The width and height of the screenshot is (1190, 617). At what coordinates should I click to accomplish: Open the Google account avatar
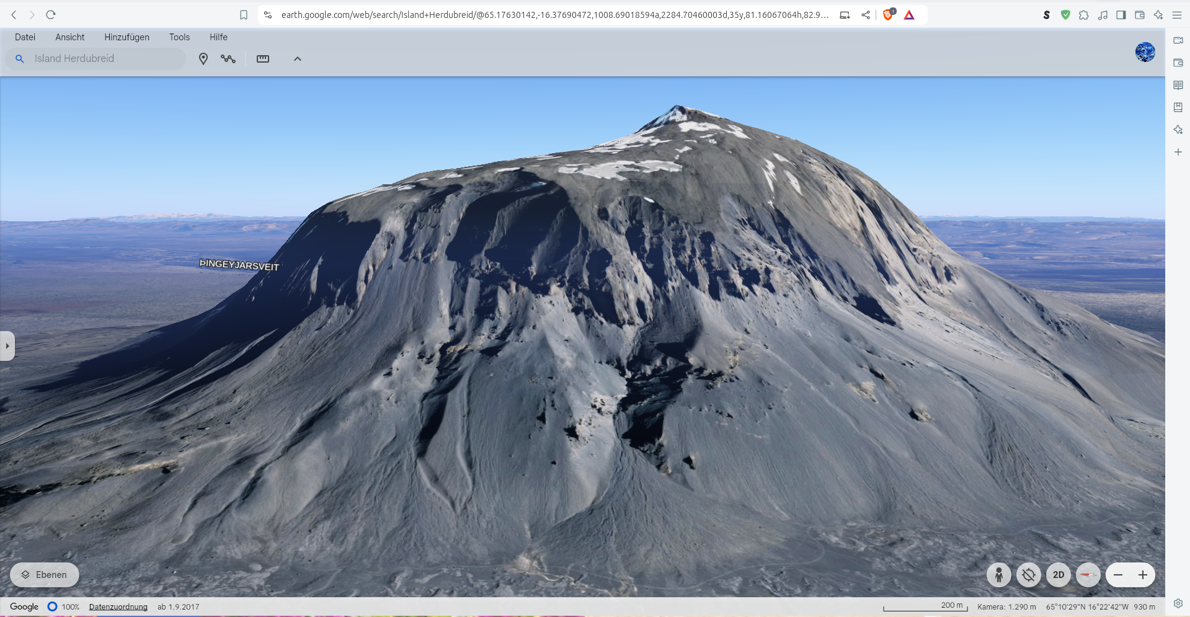(1145, 52)
